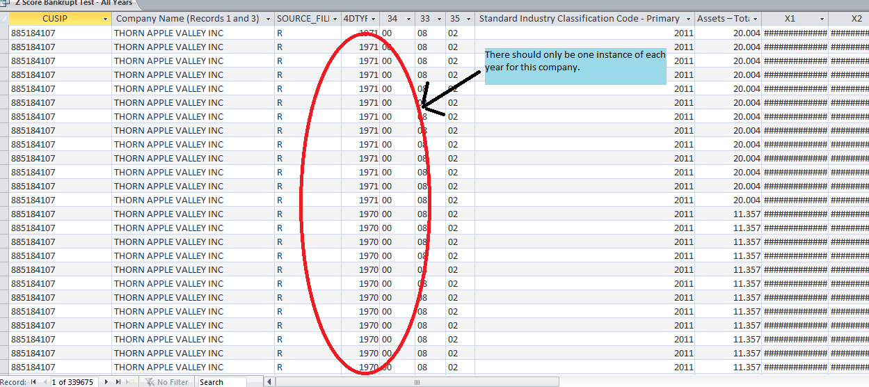Select the CUSIP column header label
The height and width of the screenshot is (387, 869).
tap(55, 19)
